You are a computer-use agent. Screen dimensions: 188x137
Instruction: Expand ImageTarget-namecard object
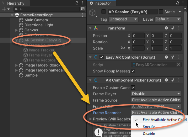click(x=16, y=70)
